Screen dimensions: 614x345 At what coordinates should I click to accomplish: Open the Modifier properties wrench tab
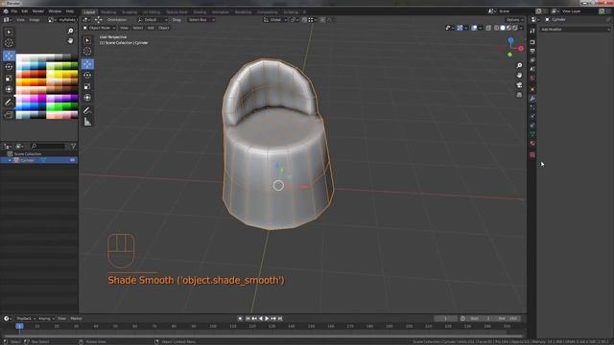pyautogui.click(x=532, y=98)
